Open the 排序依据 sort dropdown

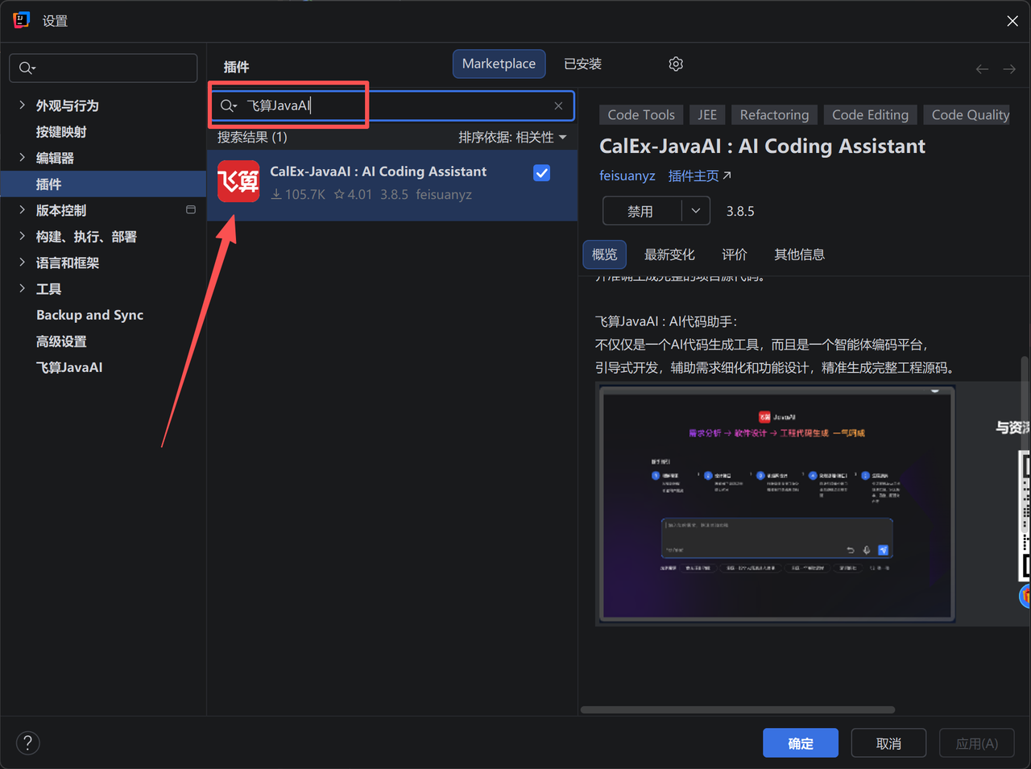click(x=512, y=137)
